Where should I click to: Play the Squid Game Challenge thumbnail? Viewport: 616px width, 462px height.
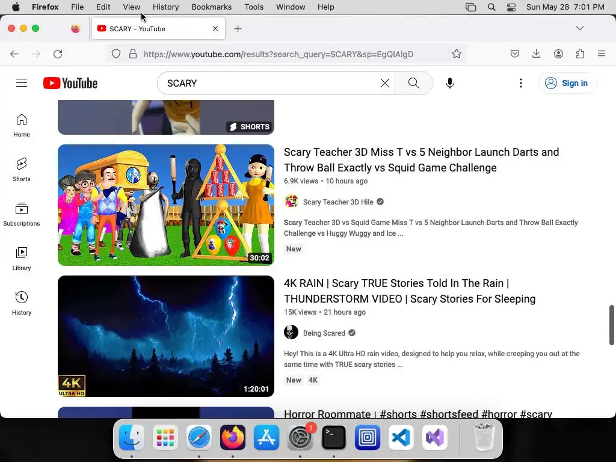pyautogui.click(x=166, y=205)
